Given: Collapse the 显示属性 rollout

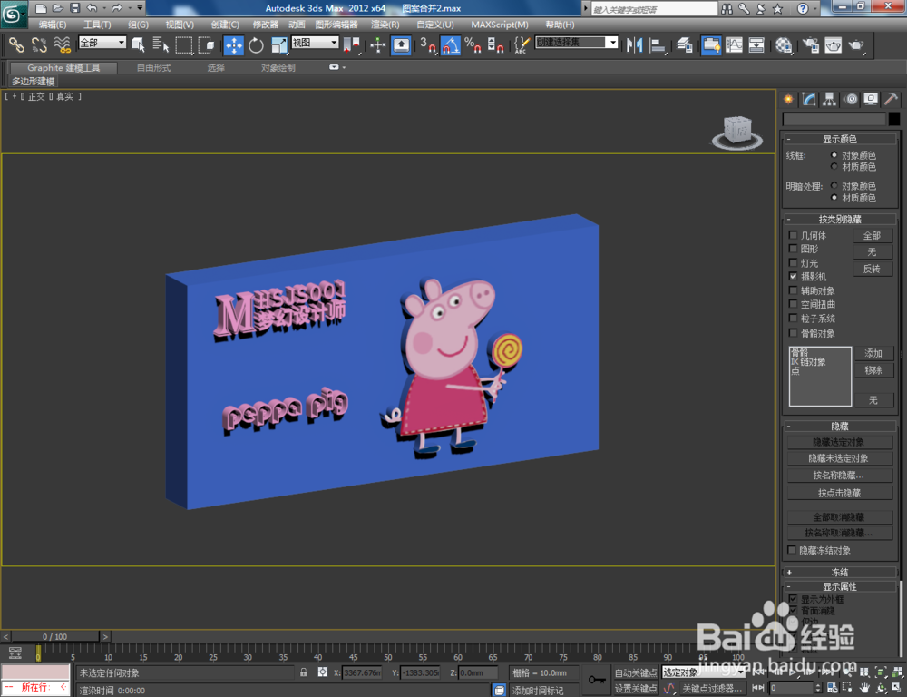Looking at the screenshot, I should [x=839, y=586].
